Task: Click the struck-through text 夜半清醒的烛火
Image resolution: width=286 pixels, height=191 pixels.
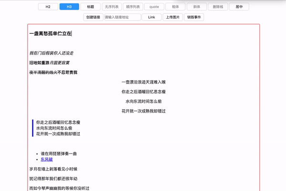Action: [x=43, y=72]
